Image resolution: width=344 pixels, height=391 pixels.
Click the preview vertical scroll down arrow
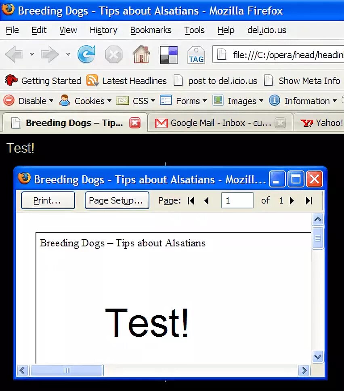coord(318,357)
